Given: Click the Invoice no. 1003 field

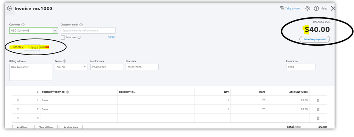Looking at the screenshot, I should [x=300, y=67].
